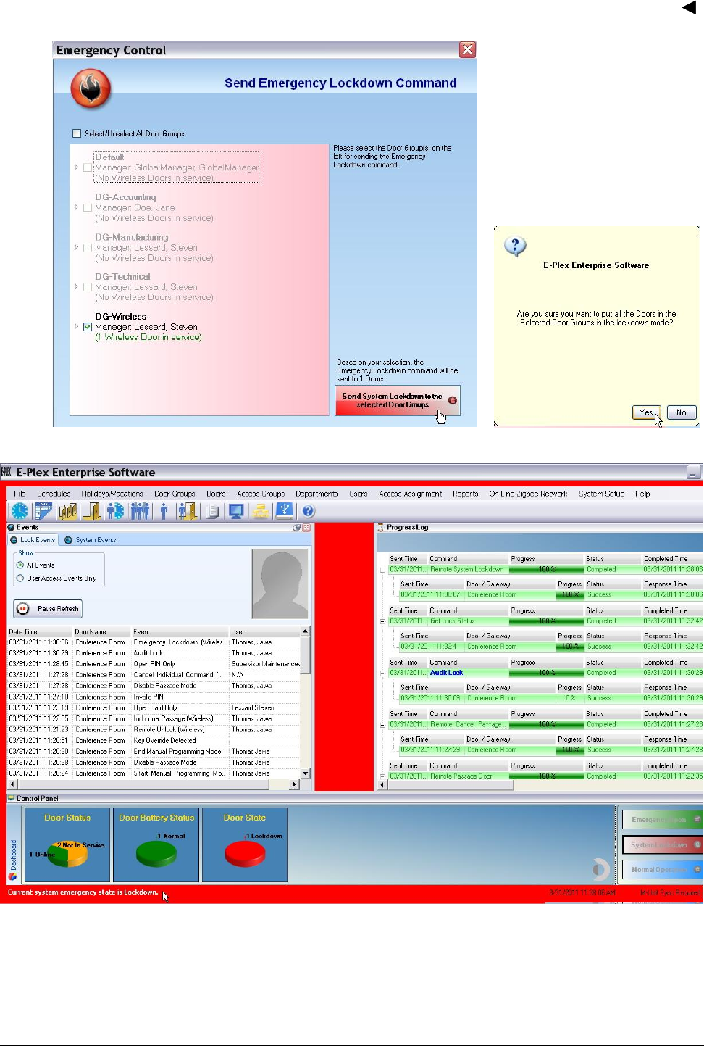Viewport: 704px width, 1046px height.
Task: Collapse the Remote System Lockdown log entry
Action: (383, 570)
